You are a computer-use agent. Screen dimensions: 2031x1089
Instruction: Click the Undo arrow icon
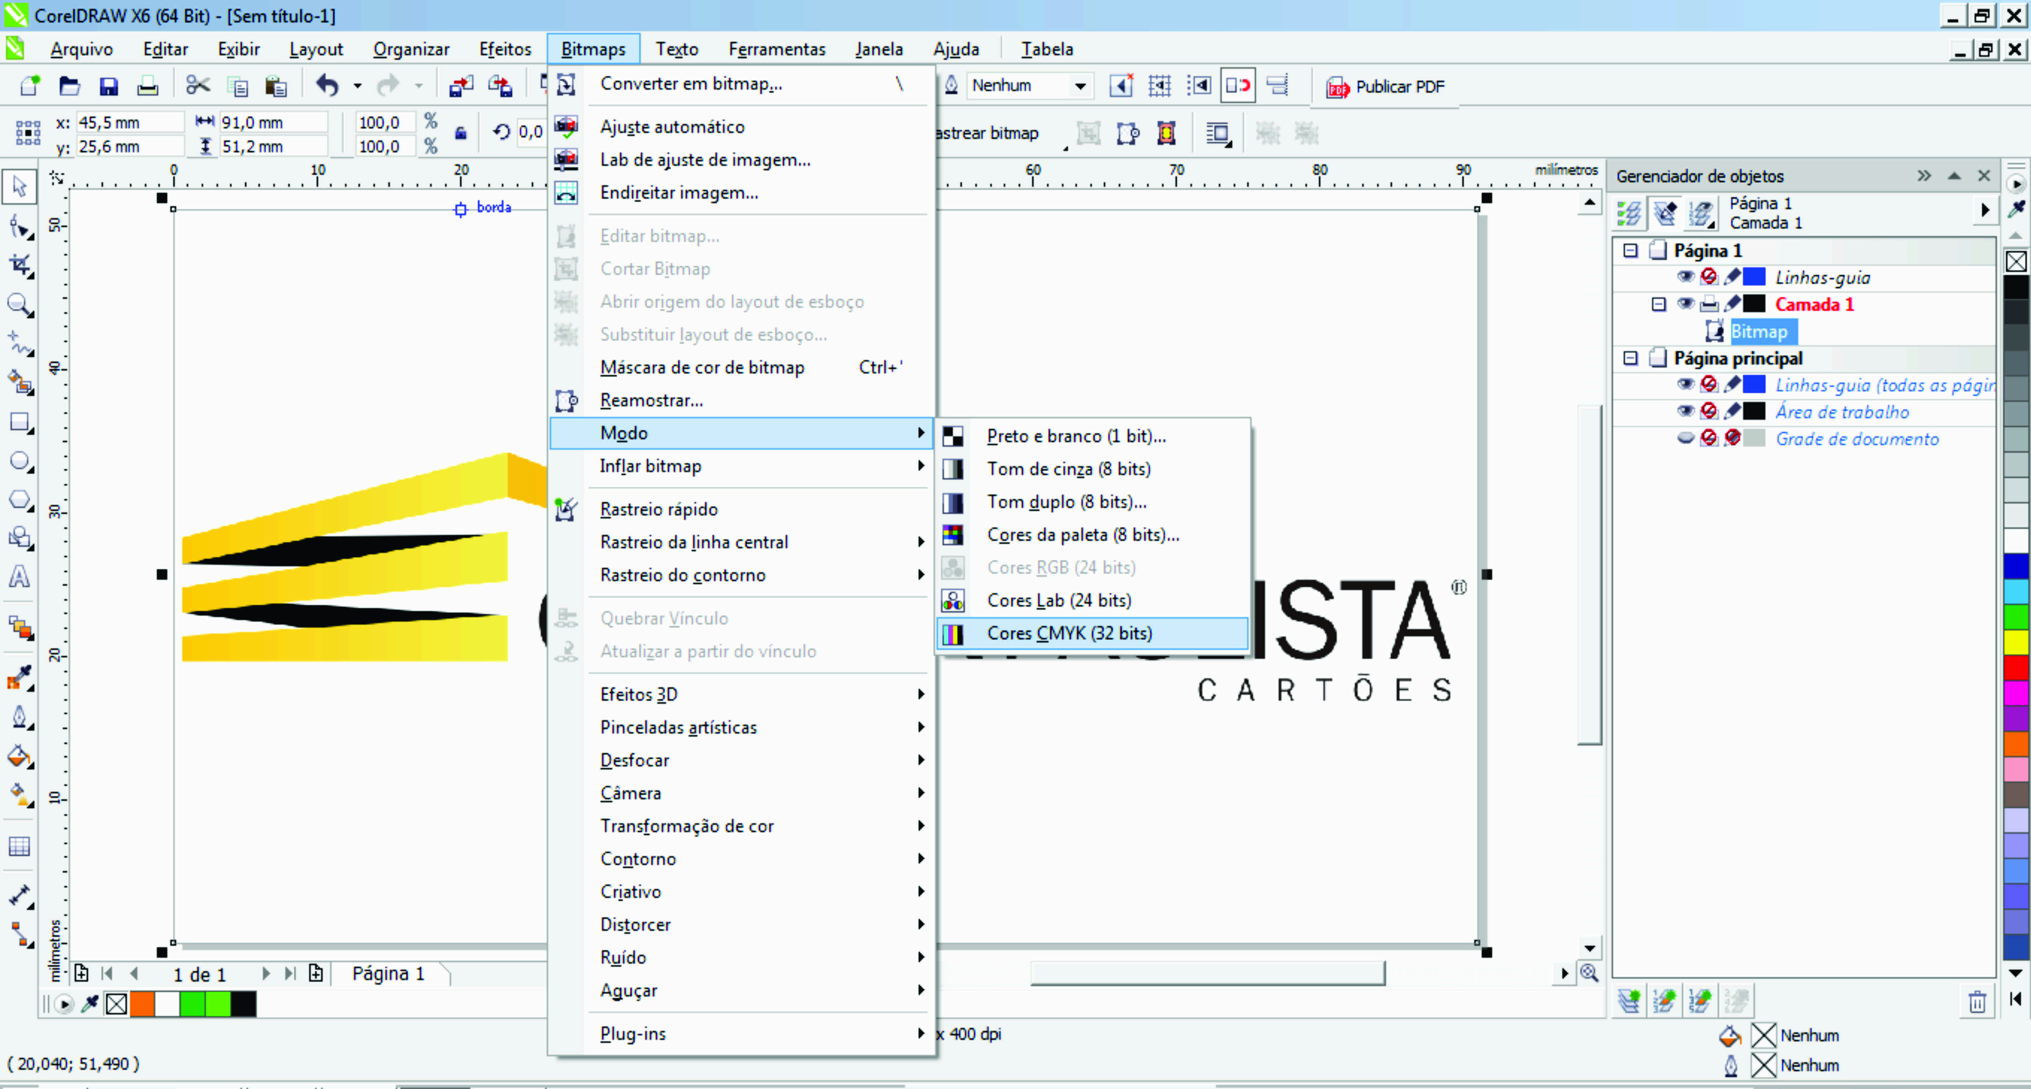[327, 85]
